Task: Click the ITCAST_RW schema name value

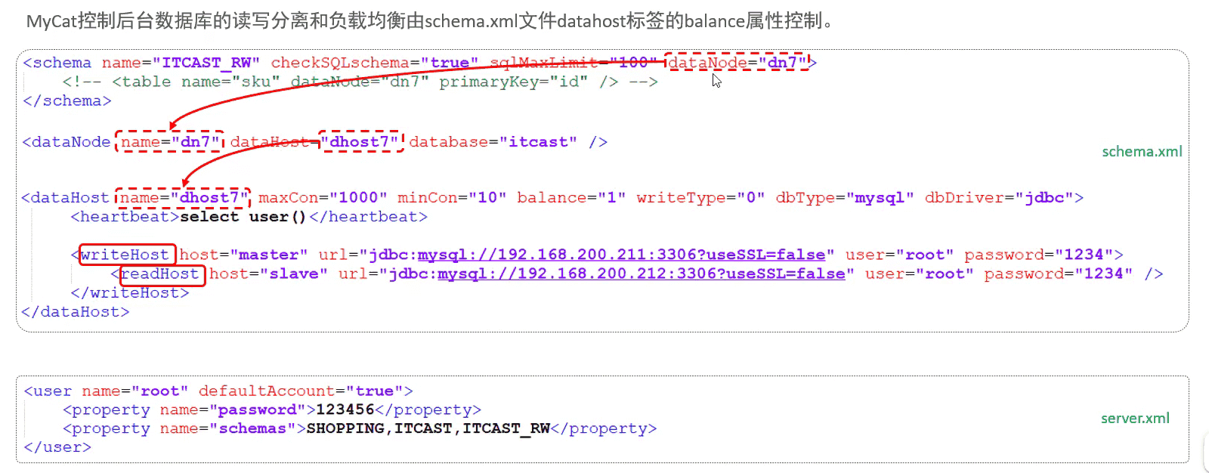Action: (206, 63)
